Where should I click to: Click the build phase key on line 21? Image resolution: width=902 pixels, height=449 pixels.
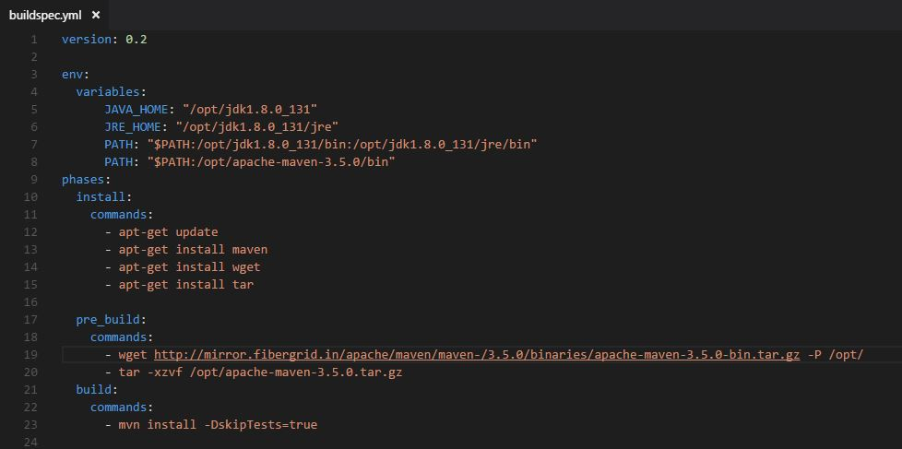pyautogui.click(x=94, y=390)
